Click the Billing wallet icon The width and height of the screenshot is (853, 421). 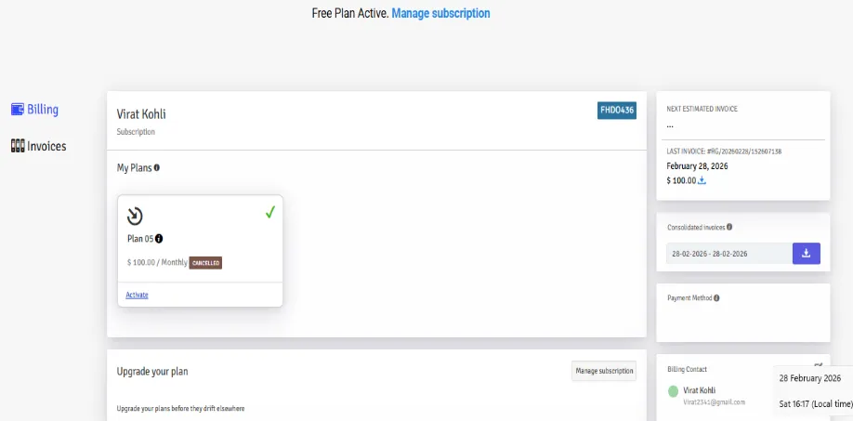coord(18,110)
